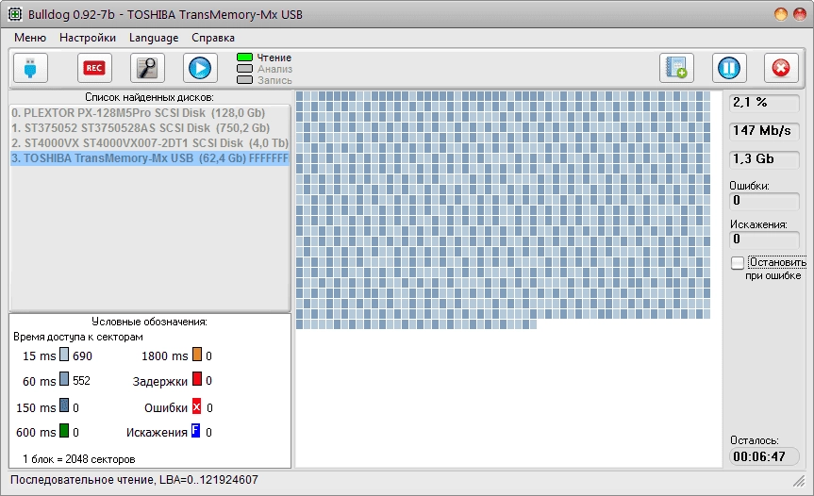Open the Справка menu

[213, 38]
